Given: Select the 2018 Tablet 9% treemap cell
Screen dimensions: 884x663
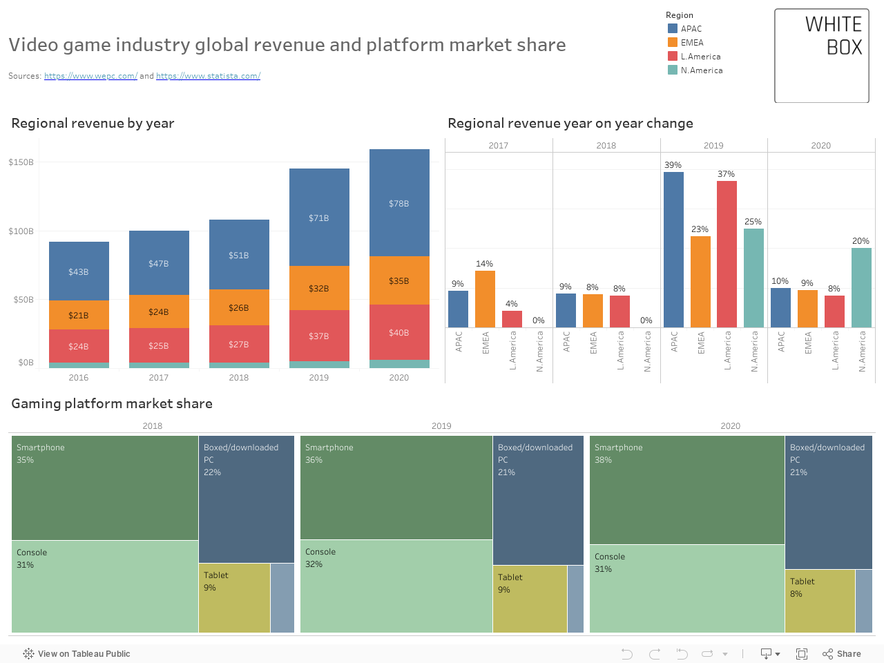Looking at the screenshot, I should click(x=234, y=598).
